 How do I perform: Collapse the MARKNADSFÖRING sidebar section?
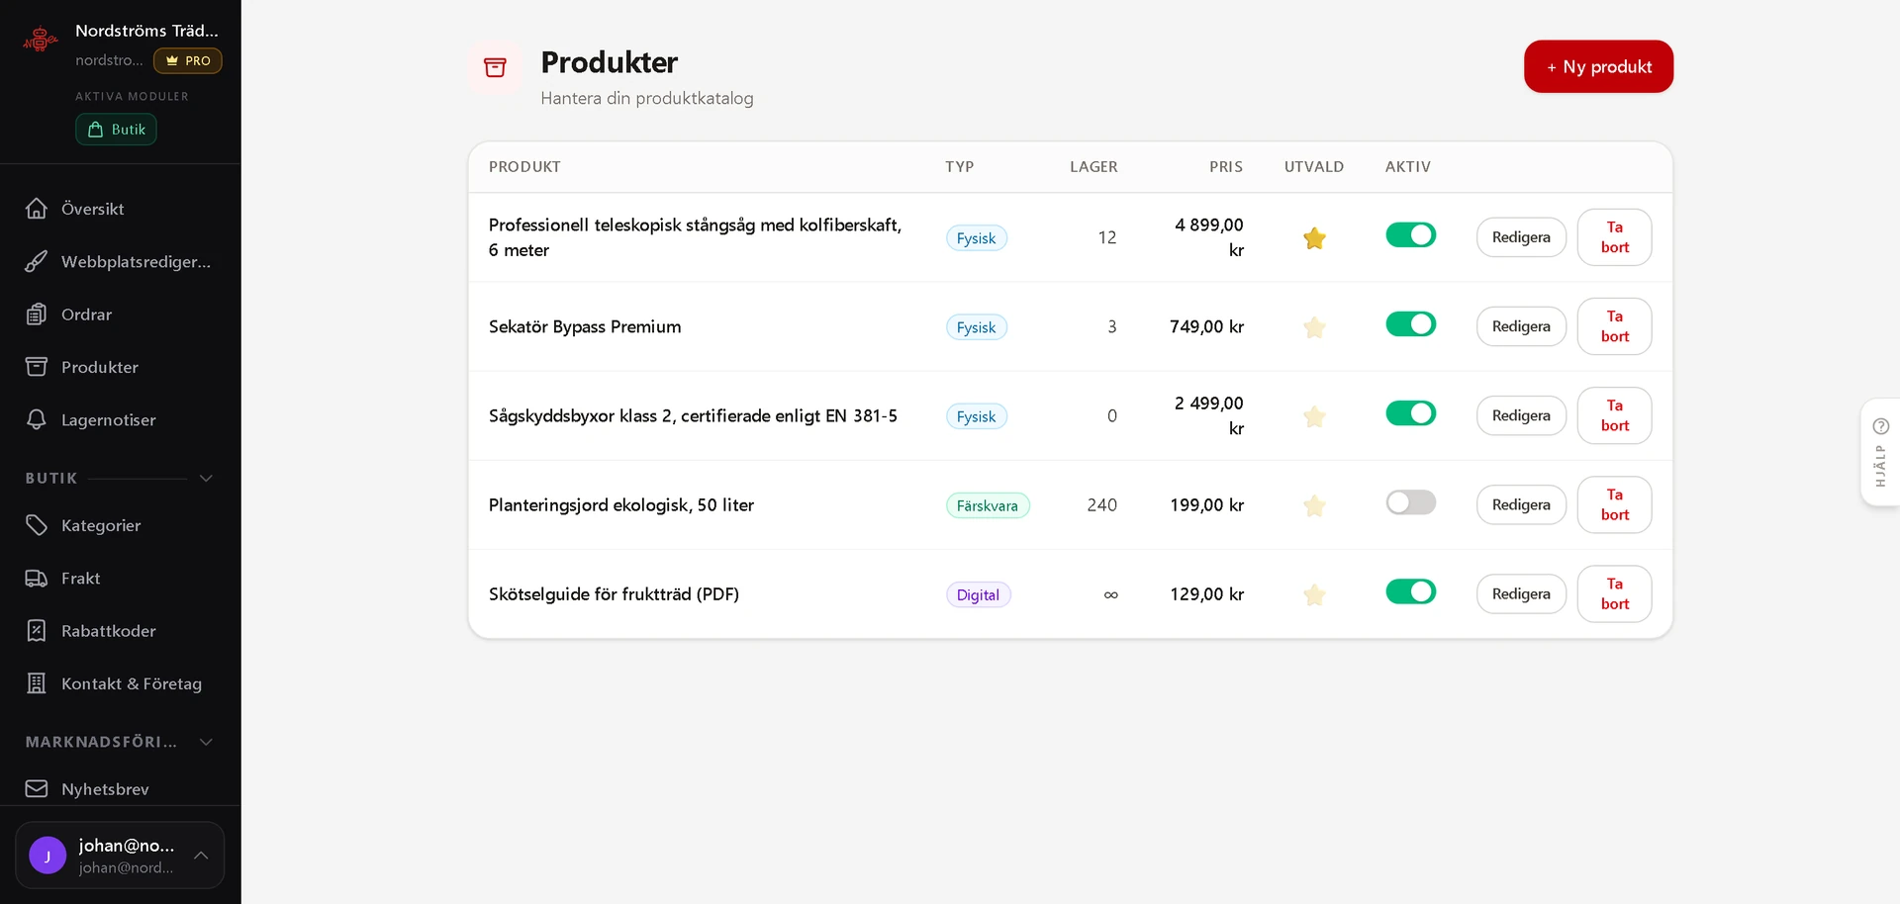(206, 742)
